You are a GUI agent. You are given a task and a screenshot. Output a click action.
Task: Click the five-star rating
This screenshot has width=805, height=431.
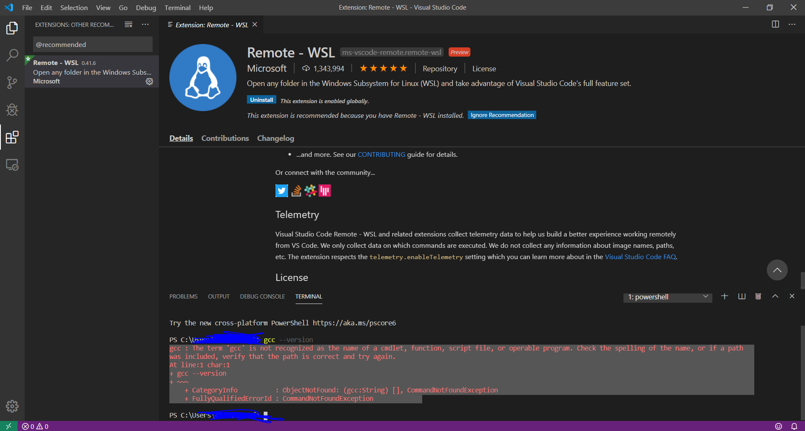click(x=383, y=68)
